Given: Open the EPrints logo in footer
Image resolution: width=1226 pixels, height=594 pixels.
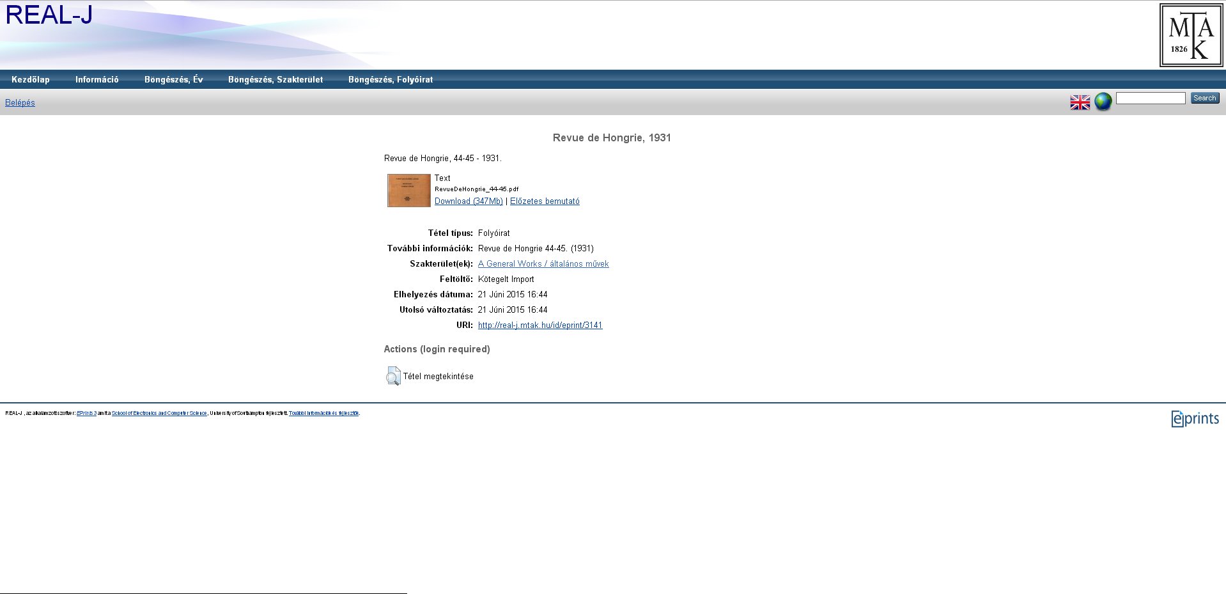Looking at the screenshot, I should (x=1195, y=418).
